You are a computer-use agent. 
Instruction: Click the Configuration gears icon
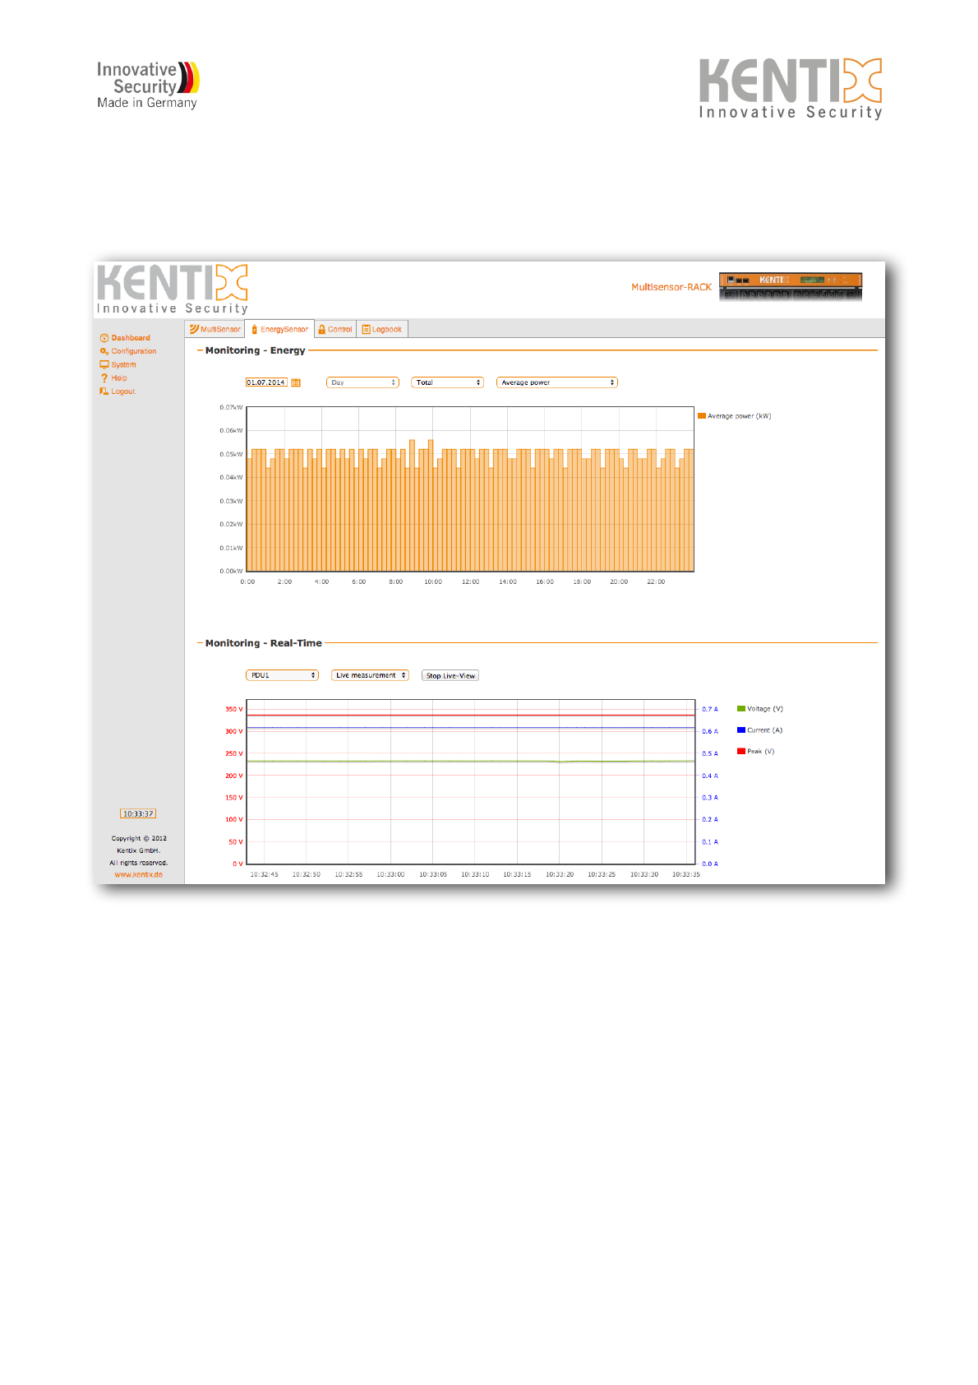coord(104,351)
